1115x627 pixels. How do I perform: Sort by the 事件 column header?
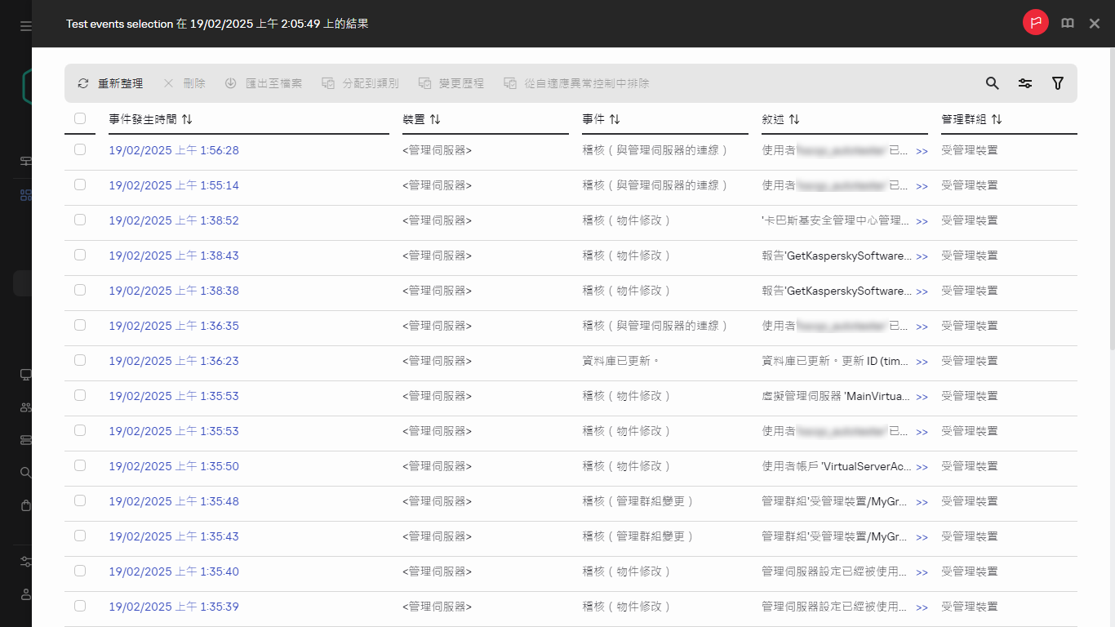click(x=615, y=119)
